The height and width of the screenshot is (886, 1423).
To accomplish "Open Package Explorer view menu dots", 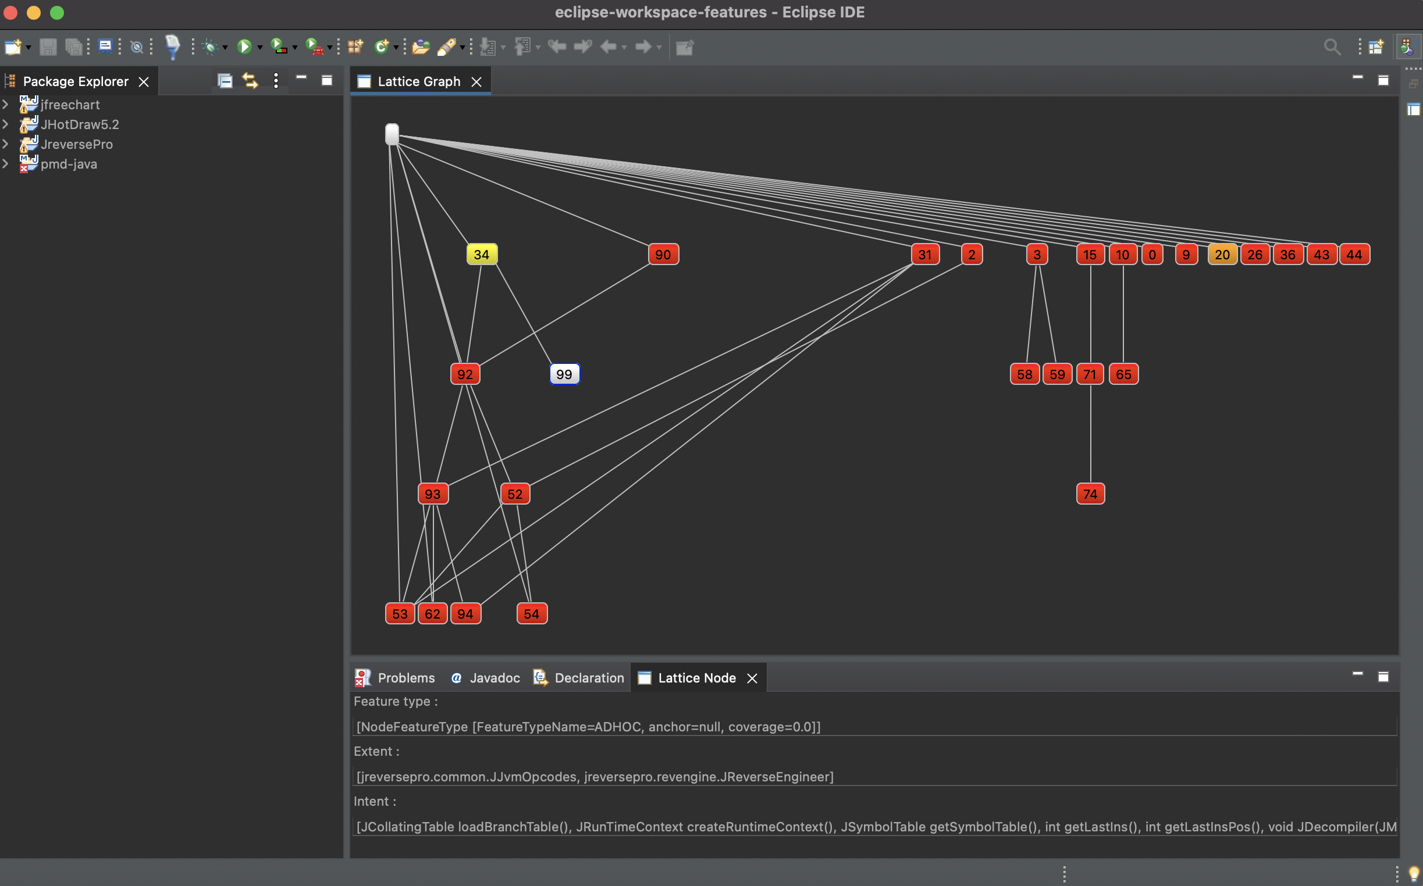I will 276,80.
